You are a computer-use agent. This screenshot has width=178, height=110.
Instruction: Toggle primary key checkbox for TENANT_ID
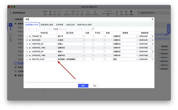click(x=84, y=36)
